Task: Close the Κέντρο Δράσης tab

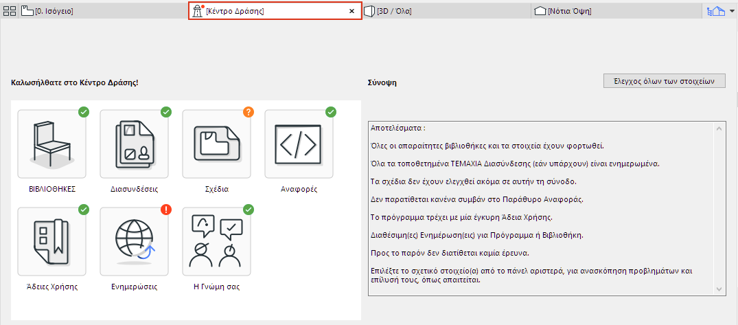Action: [351, 11]
